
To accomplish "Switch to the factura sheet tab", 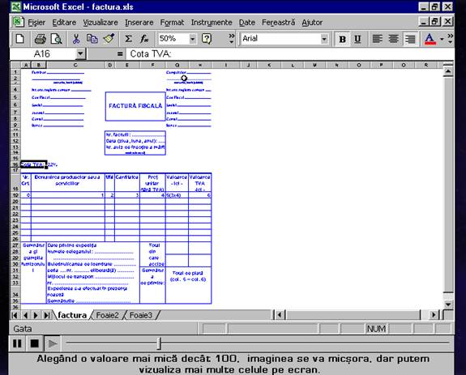I will pyautogui.click(x=72, y=315).
